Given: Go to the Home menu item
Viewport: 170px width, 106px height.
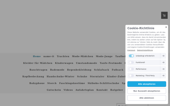Looking at the screenshot, I should pyautogui.click(x=37, y=56).
